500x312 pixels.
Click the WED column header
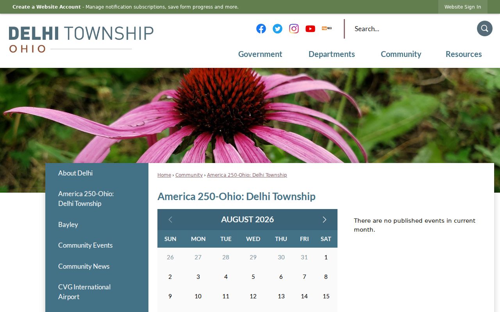tap(253, 239)
